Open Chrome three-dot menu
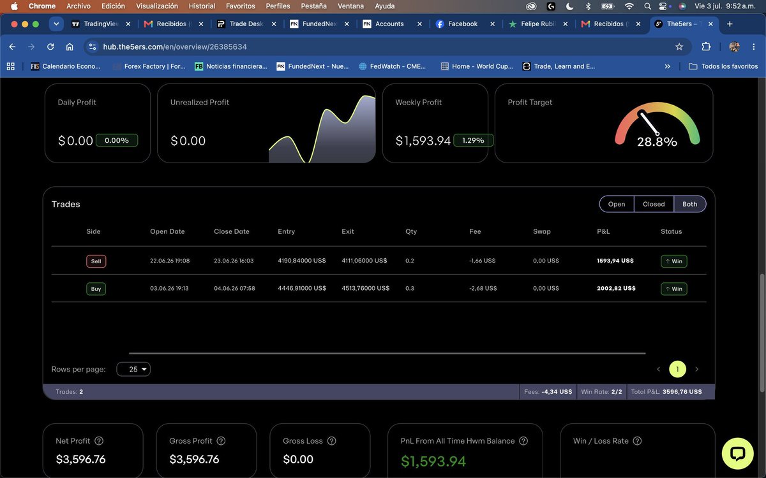This screenshot has height=478, width=766. pyautogui.click(x=754, y=47)
